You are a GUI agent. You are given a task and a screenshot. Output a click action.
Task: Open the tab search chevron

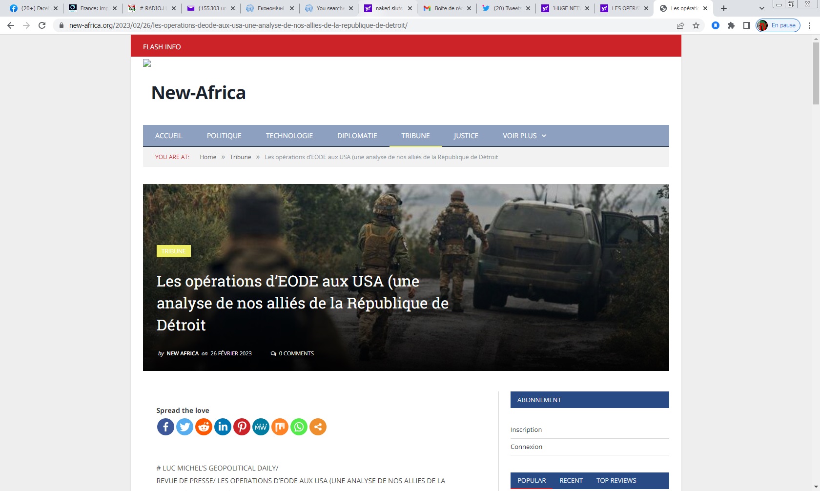tap(761, 8)
